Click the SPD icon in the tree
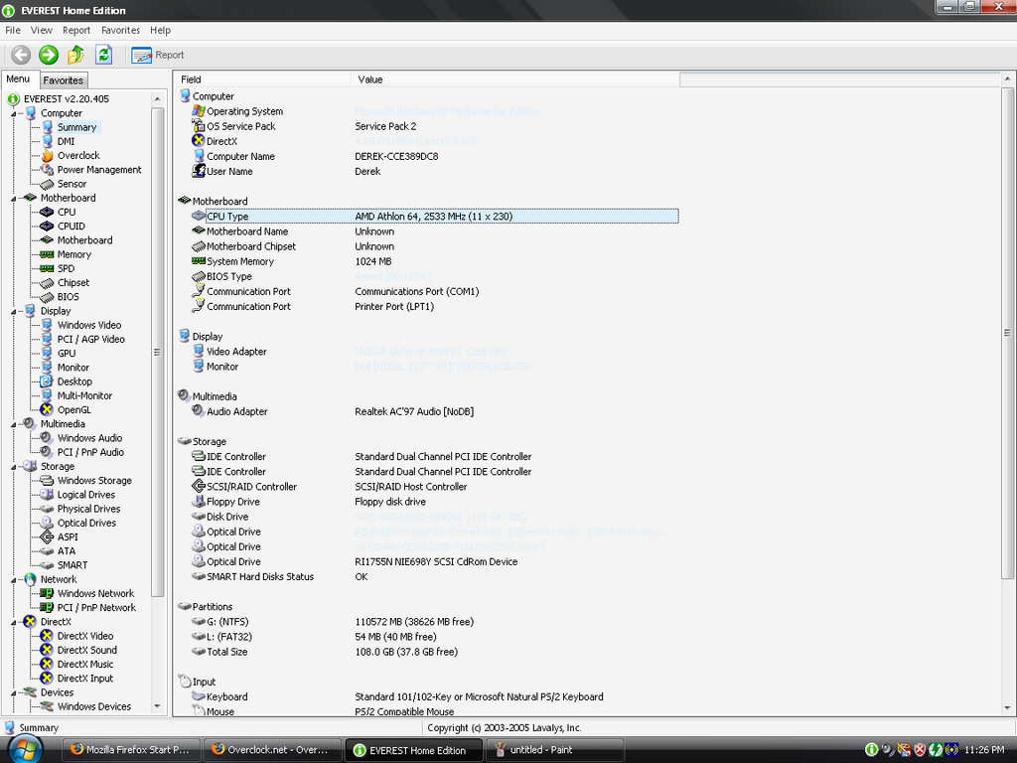1017x763 pixels. (47, 268)
